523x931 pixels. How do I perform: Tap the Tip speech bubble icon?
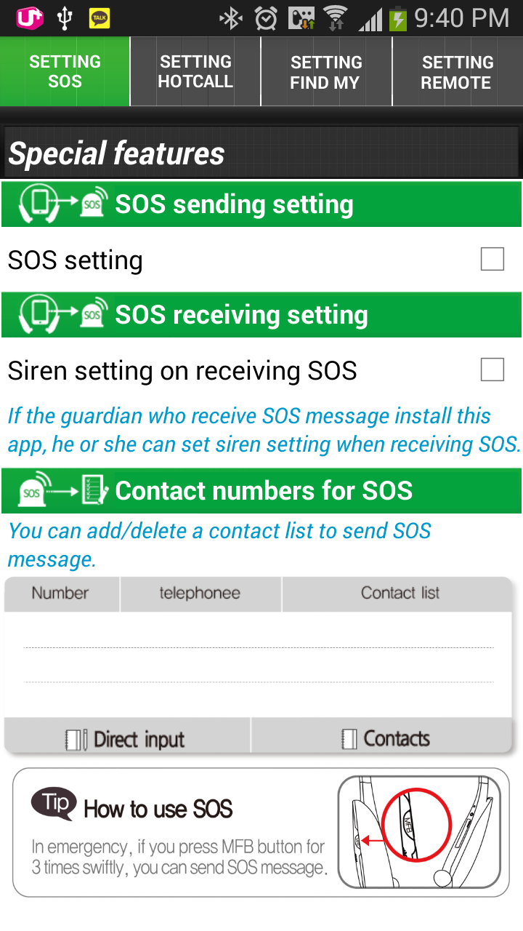(x=54, y=804)
